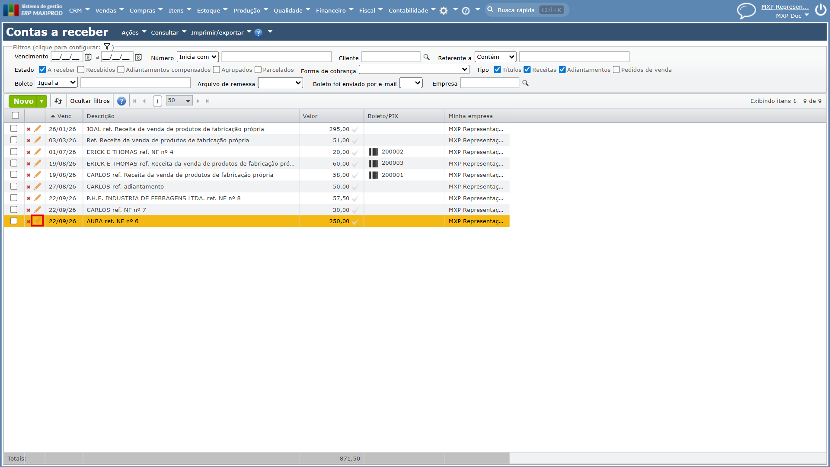Open the filter configuration funnel icon
The width and height of the screenshot is (830, 467).
click(x=107, y=47)
